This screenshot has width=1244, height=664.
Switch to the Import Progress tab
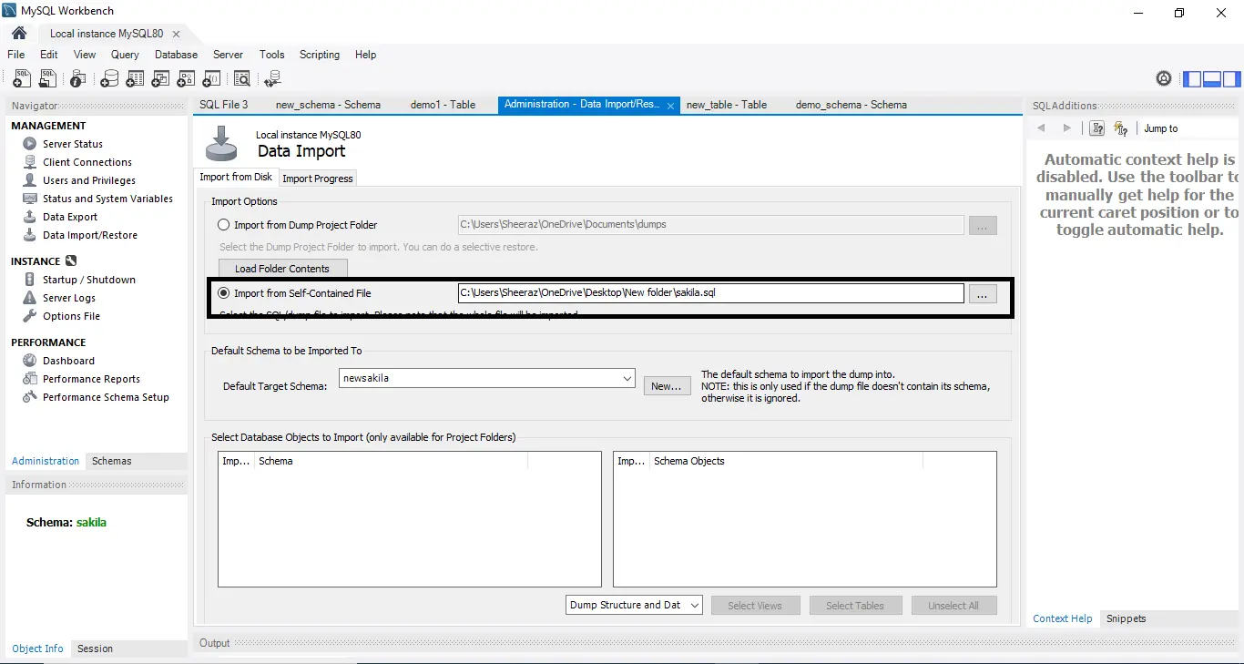tap(317, 179)
